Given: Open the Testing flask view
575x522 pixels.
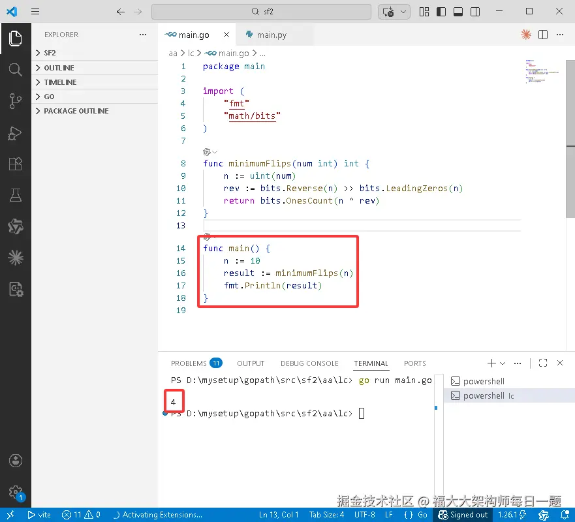Looking at the screenshot, I should pyautogui.click(x=15, y=195).
